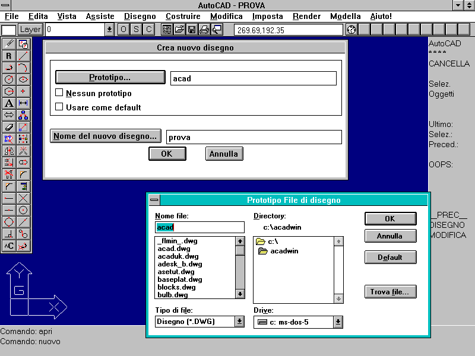Click the Default button in Prototipo dialog

pyautogui.click(x=391, y=258)
